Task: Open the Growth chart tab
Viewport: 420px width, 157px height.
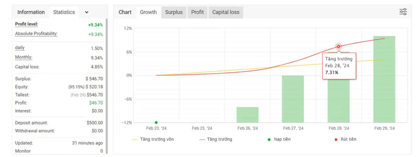Action: (x=148, y=12)
